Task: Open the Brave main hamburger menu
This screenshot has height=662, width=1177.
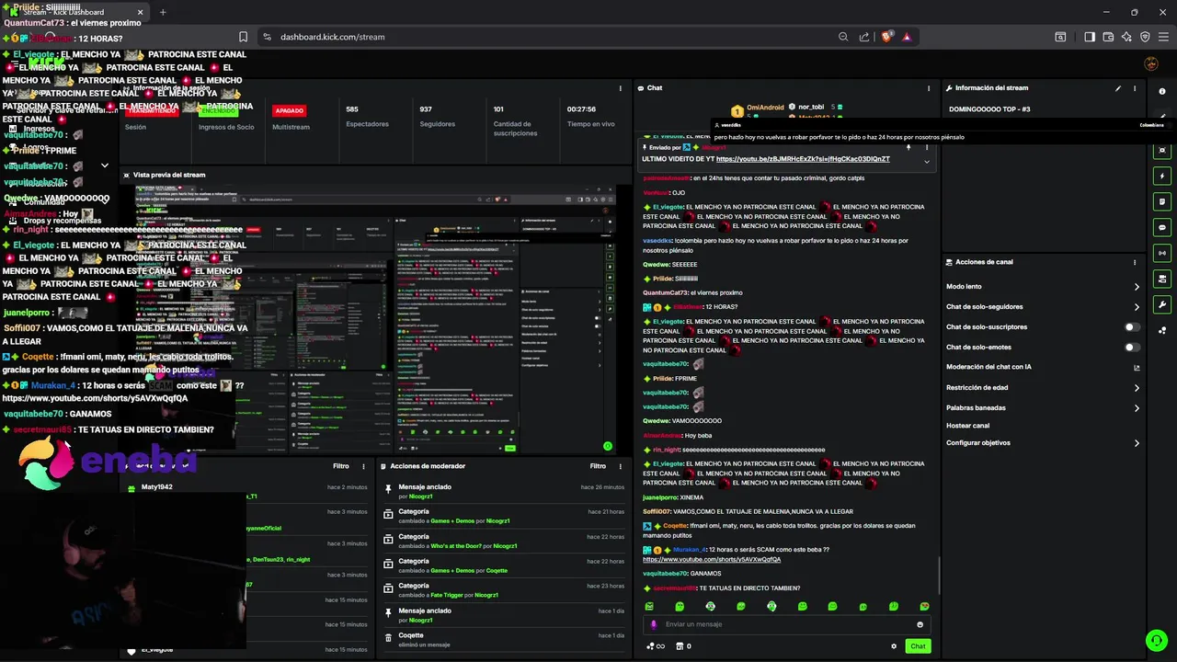Action: pos(1163,37)
